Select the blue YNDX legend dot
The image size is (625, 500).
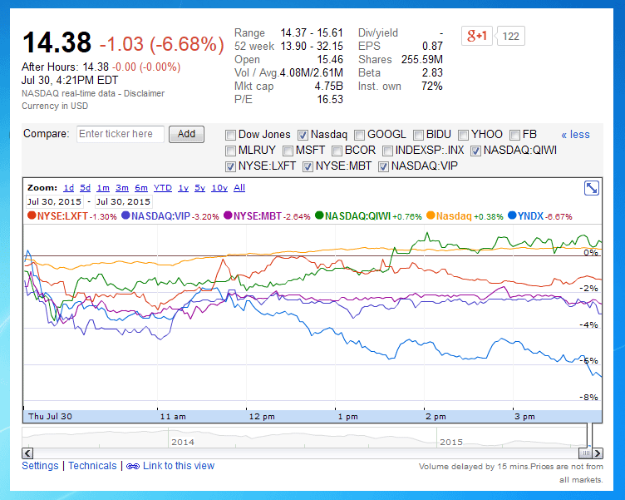tap(512, 215)
